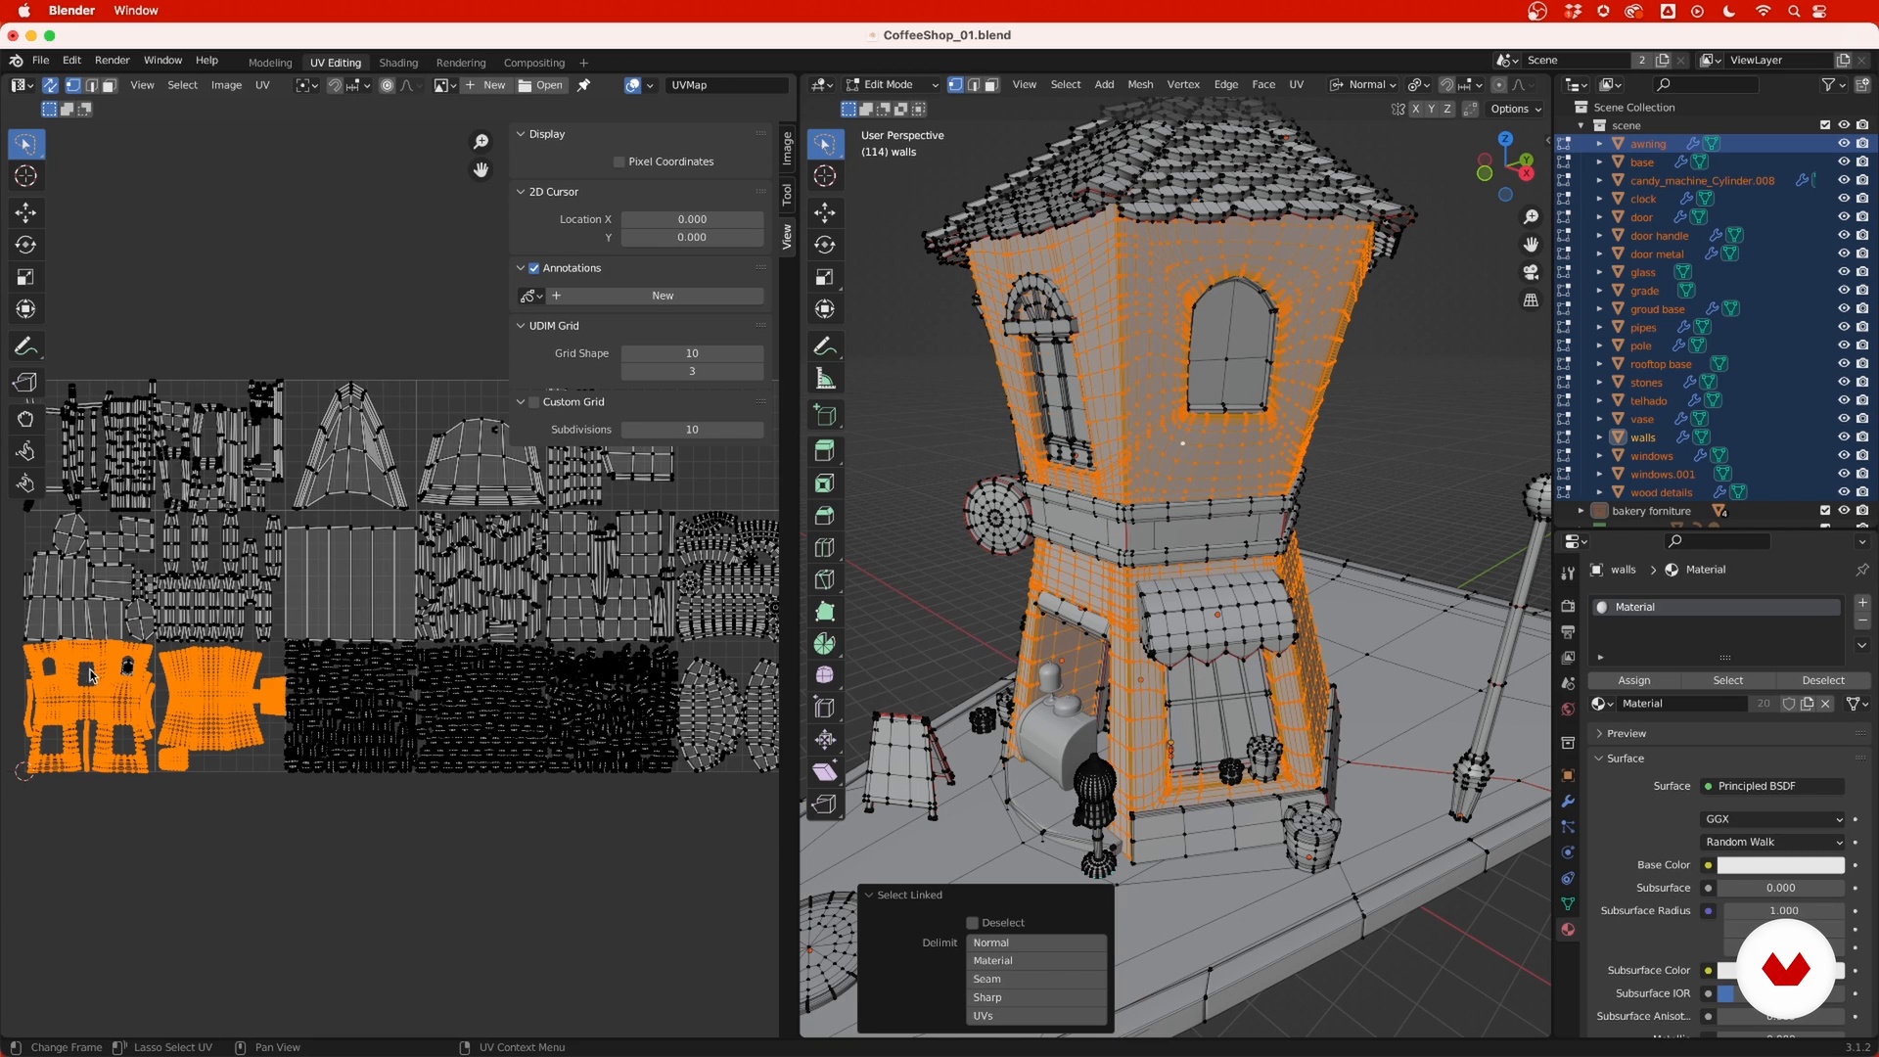
Task: Open the Mesh menu in 3D viewport
Action: [x=1139, y=85]
